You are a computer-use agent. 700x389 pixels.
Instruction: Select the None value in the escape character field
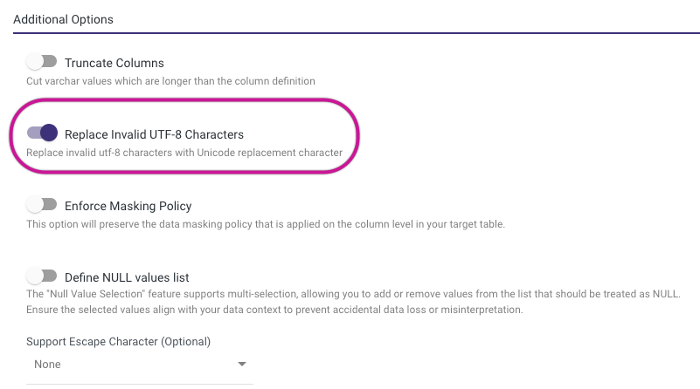[x=47, y=364]
